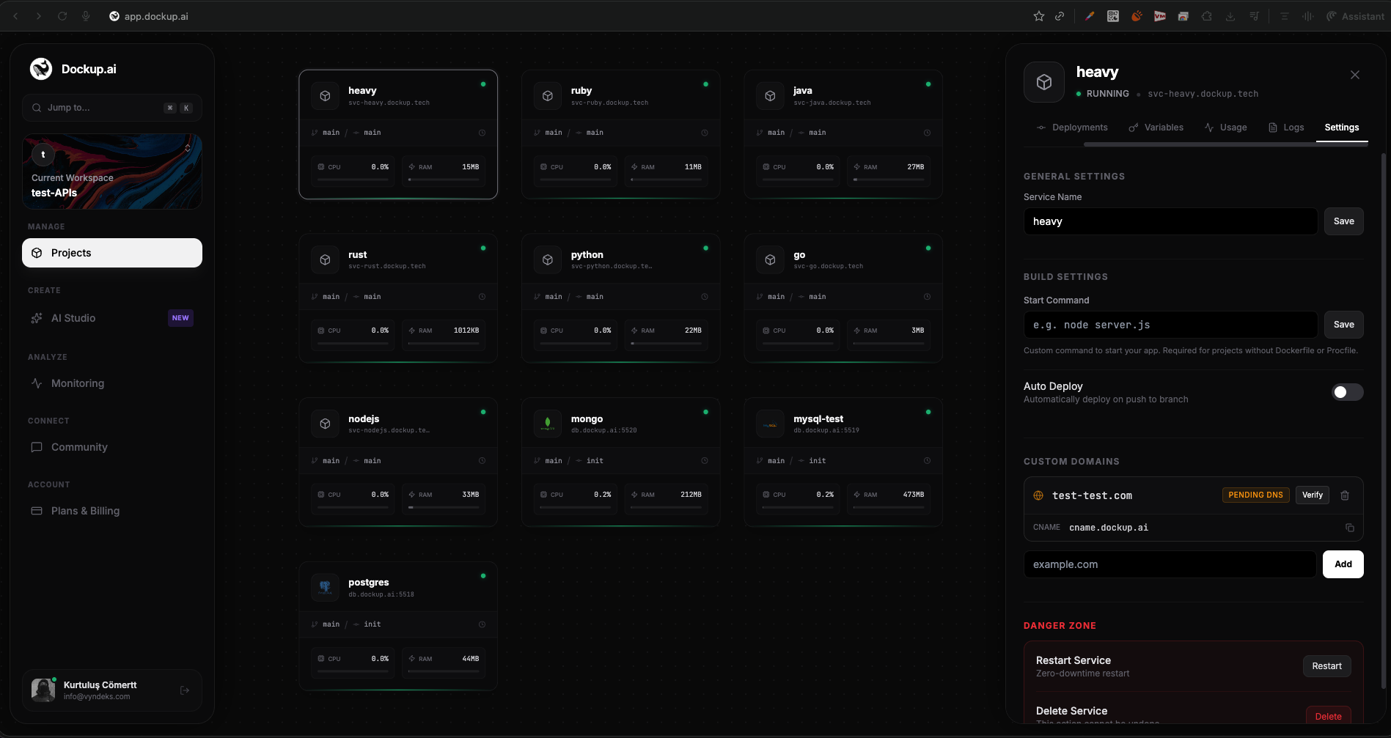1391x738 pixels.
Task: Copy the cname.dockup.ai value using the copy icon
Action: 1350,528
